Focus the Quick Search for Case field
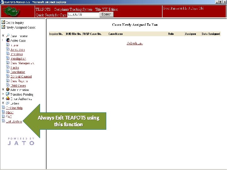227x170 pixels. tap(83, 14)
